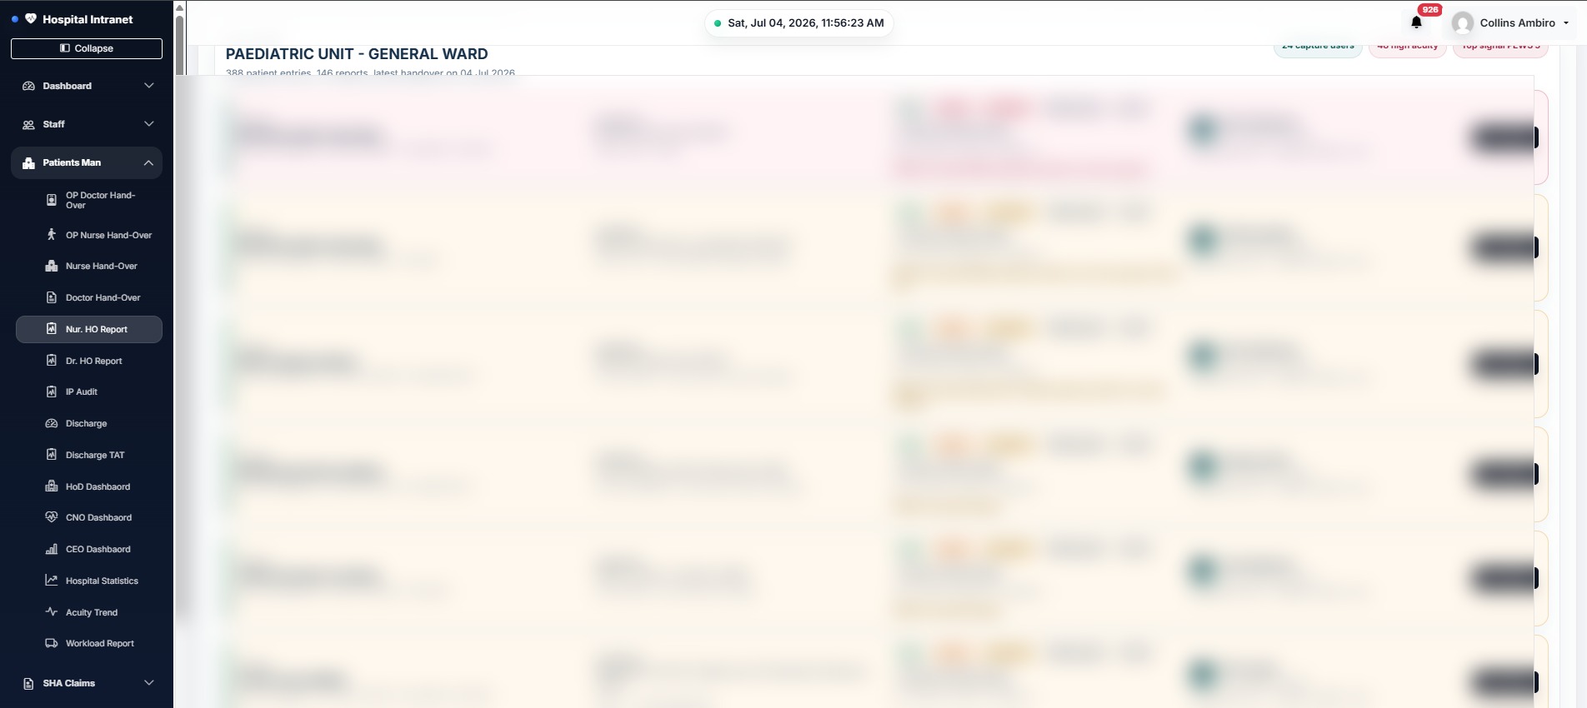Expand the Dashboard menu chevron
The height and width of the screenshot is (708, 1587).
(x=149, y=86)
